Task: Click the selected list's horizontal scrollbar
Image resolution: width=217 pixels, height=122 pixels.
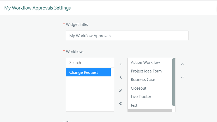Action: click(150, 111)
